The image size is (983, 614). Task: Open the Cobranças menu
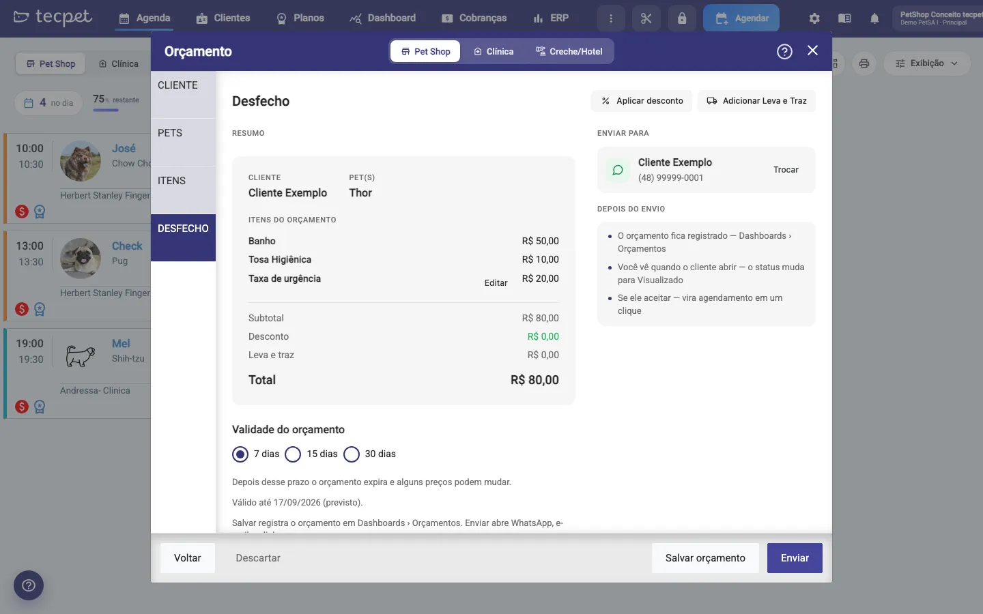click(474, 18)
